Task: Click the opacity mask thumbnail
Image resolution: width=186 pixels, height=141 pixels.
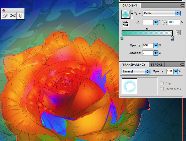Action: pos(130,86)
